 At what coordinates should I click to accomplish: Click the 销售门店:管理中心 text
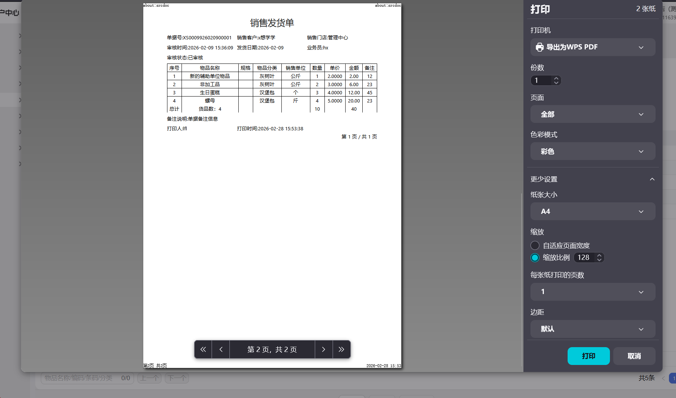pyautogui.click(x=327, y=37)
